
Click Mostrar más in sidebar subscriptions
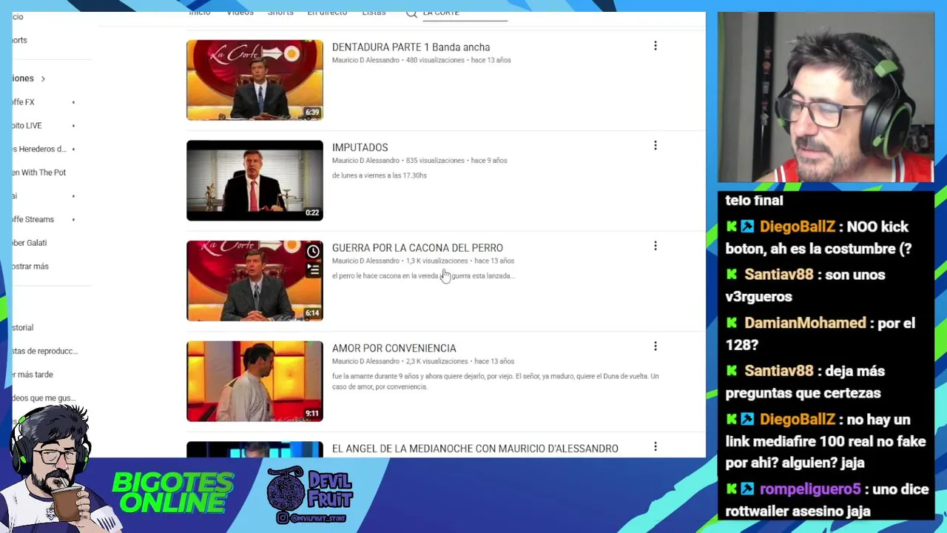point(31,266)
